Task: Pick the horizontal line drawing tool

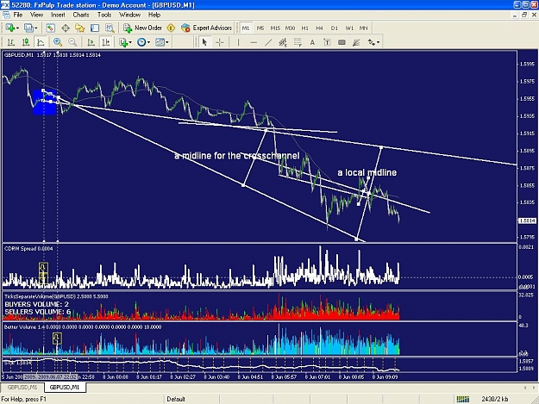Action: 254,42
